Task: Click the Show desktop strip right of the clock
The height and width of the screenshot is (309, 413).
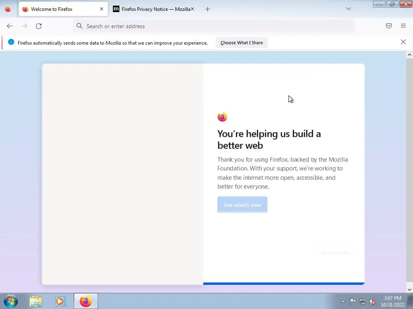Action: 410,301
